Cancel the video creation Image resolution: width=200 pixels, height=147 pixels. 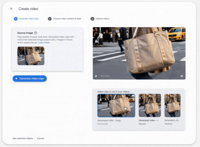pyautogui.click(x=41, y=138)
